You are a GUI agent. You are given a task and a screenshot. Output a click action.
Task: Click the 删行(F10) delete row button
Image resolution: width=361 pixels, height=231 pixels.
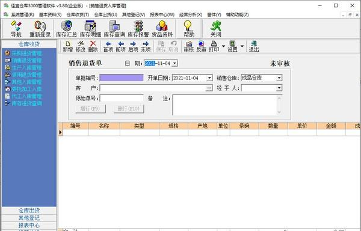pyautogui.click(x=129, y=109)
